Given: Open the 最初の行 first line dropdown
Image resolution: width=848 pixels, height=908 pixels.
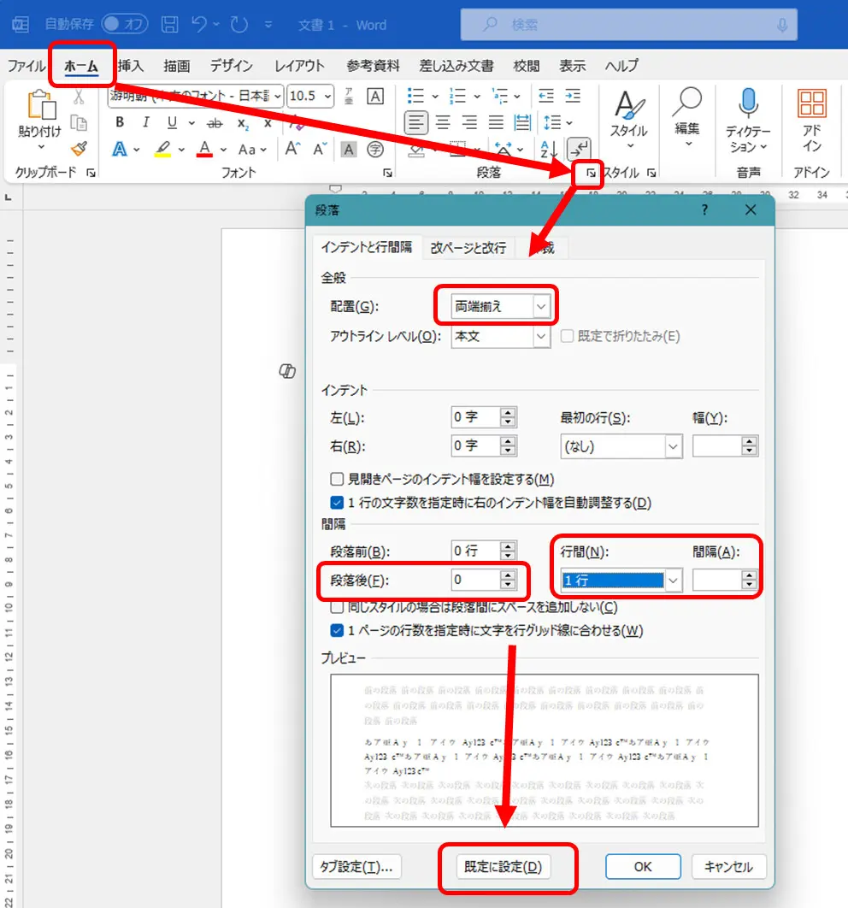Looking at the screenshot, I should [x=621, y=446].
